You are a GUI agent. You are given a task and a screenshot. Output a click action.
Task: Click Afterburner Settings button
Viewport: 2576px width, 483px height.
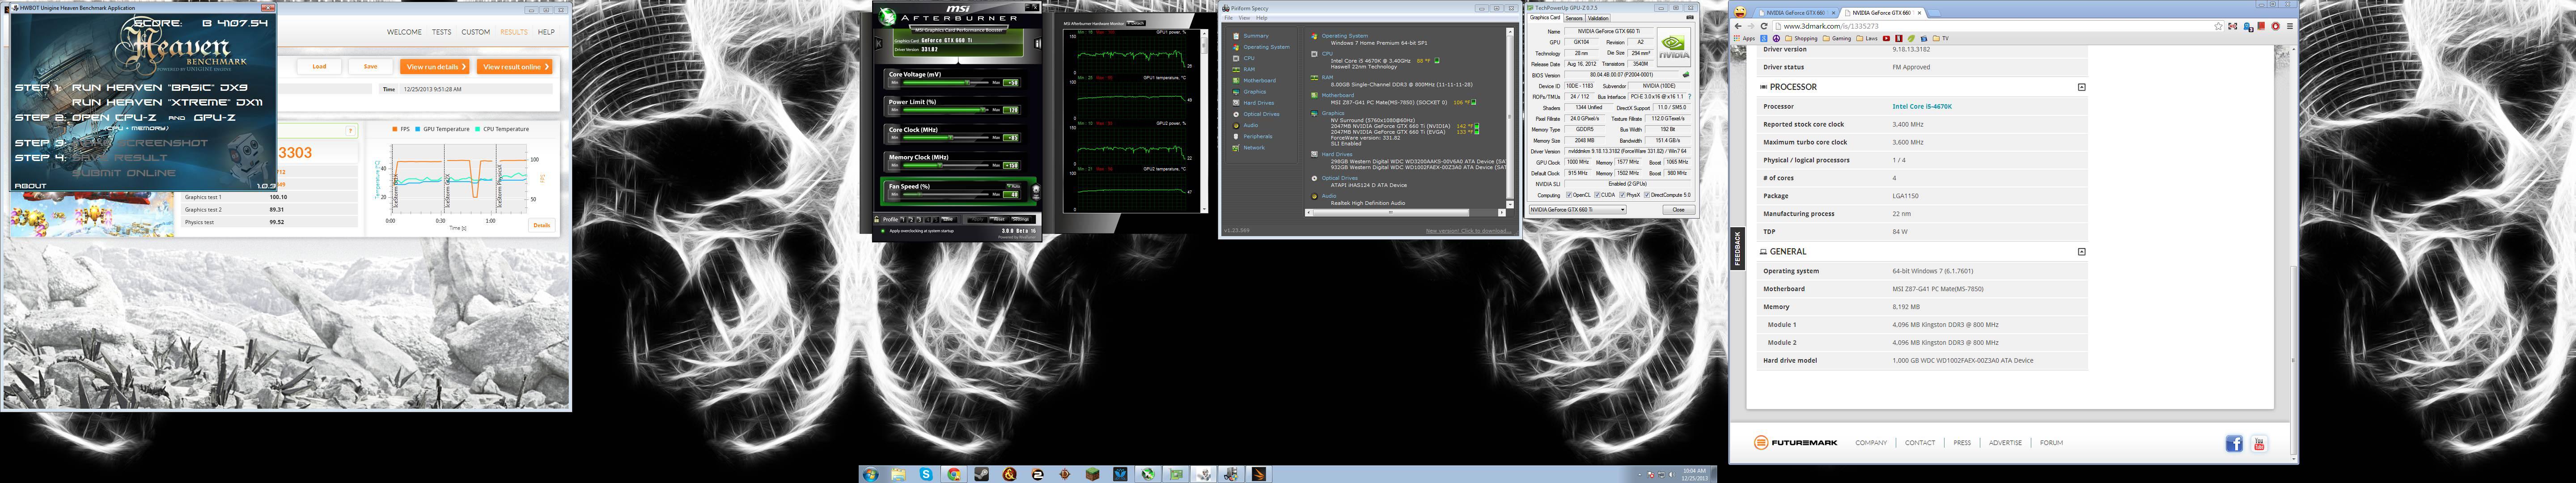click(1020, 219)
